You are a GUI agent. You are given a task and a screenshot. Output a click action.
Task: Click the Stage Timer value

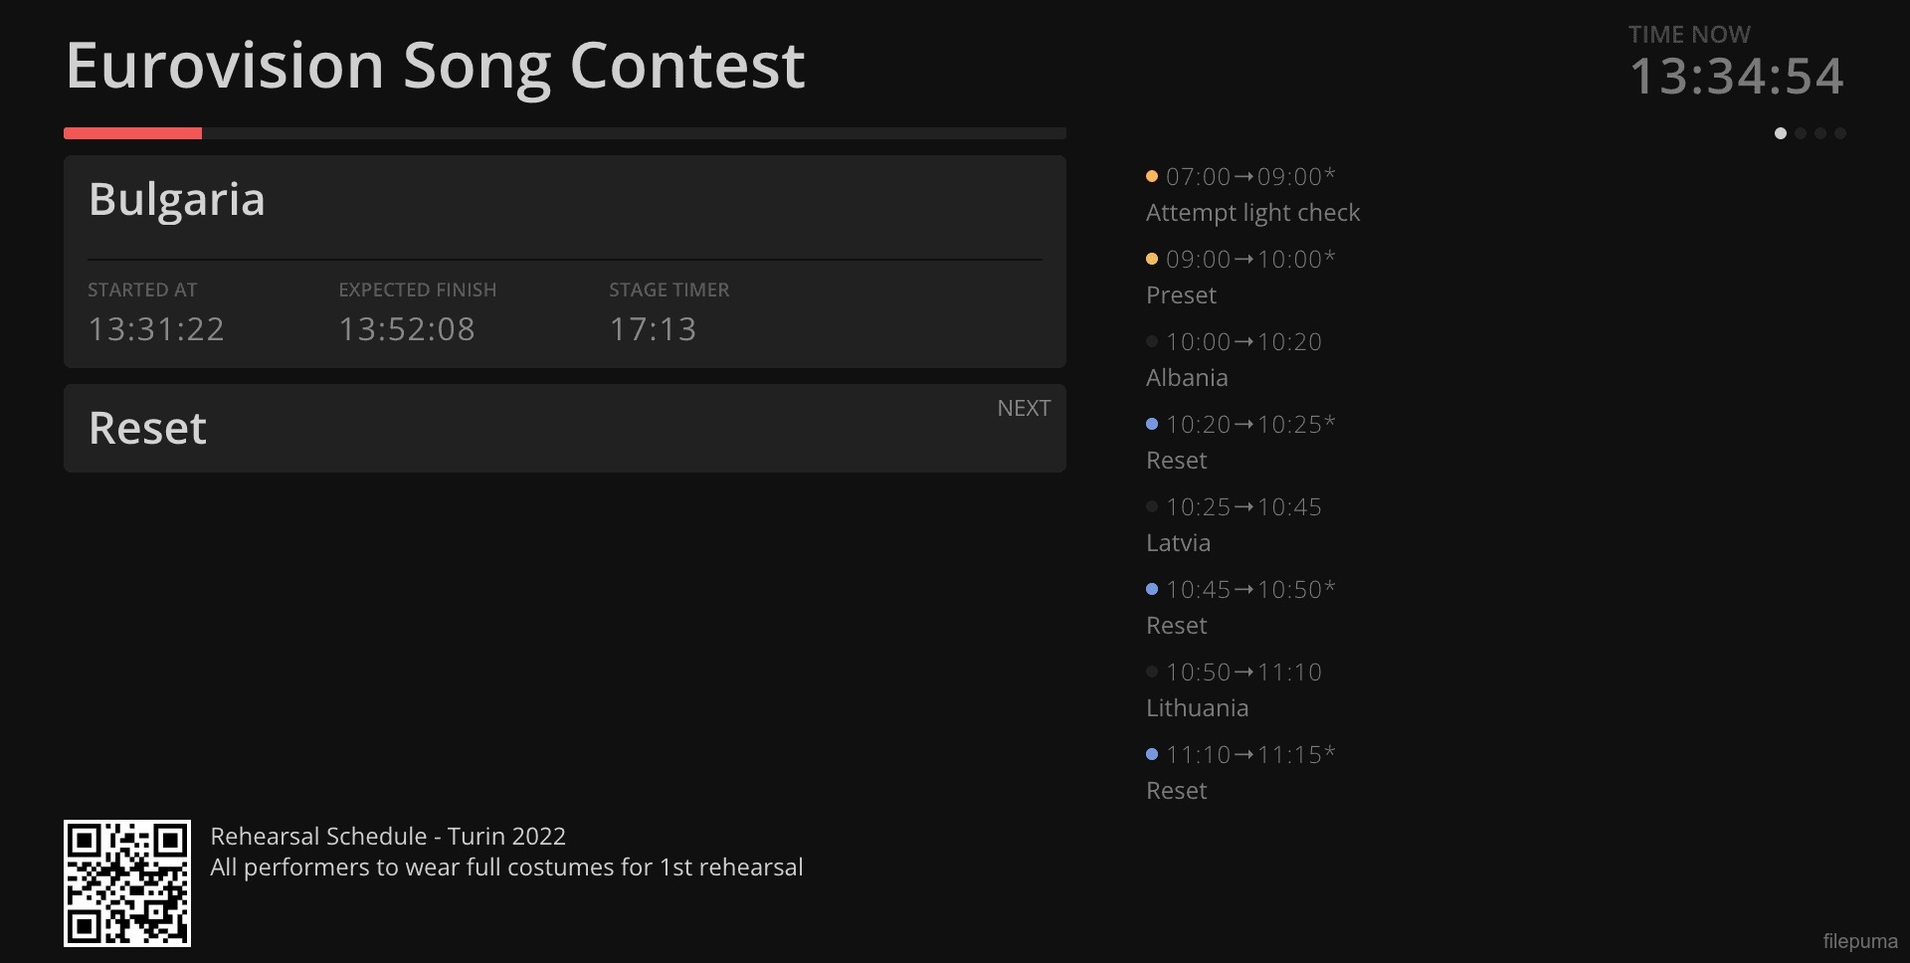(653, 329)
